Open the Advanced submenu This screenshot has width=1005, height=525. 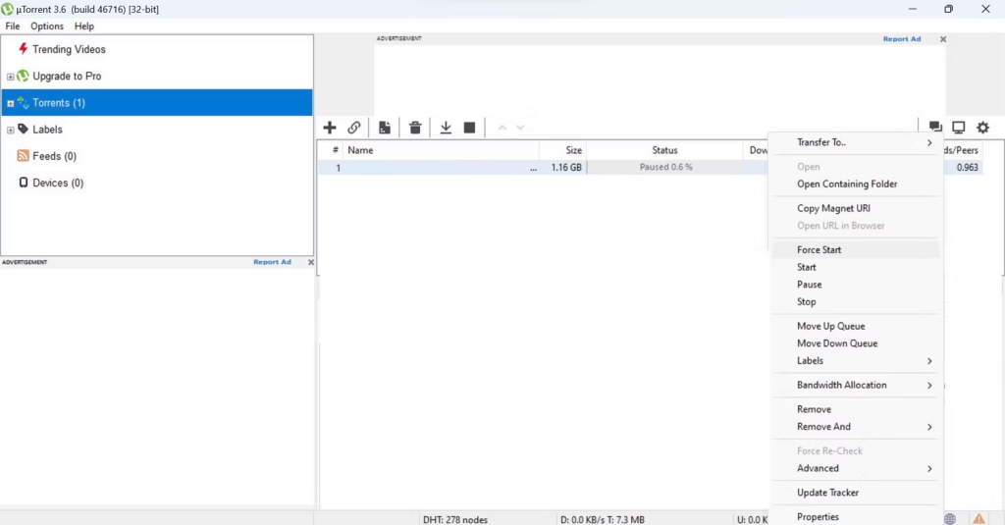[x=856, y=469]
